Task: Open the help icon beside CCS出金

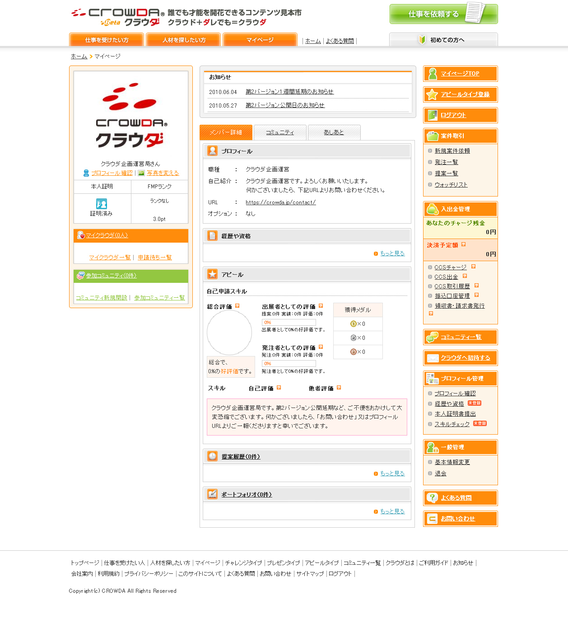Action: [465, 276]
